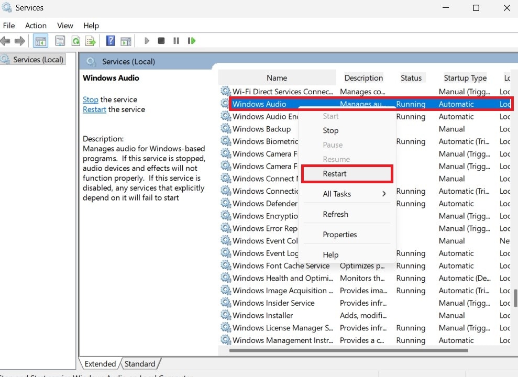Select the Windows Backup service name
This screenshot has height=377, width=518.
(x=262, y=129)
